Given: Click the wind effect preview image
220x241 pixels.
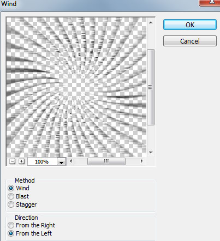Looking at the screenshot, I should point(76,87).
